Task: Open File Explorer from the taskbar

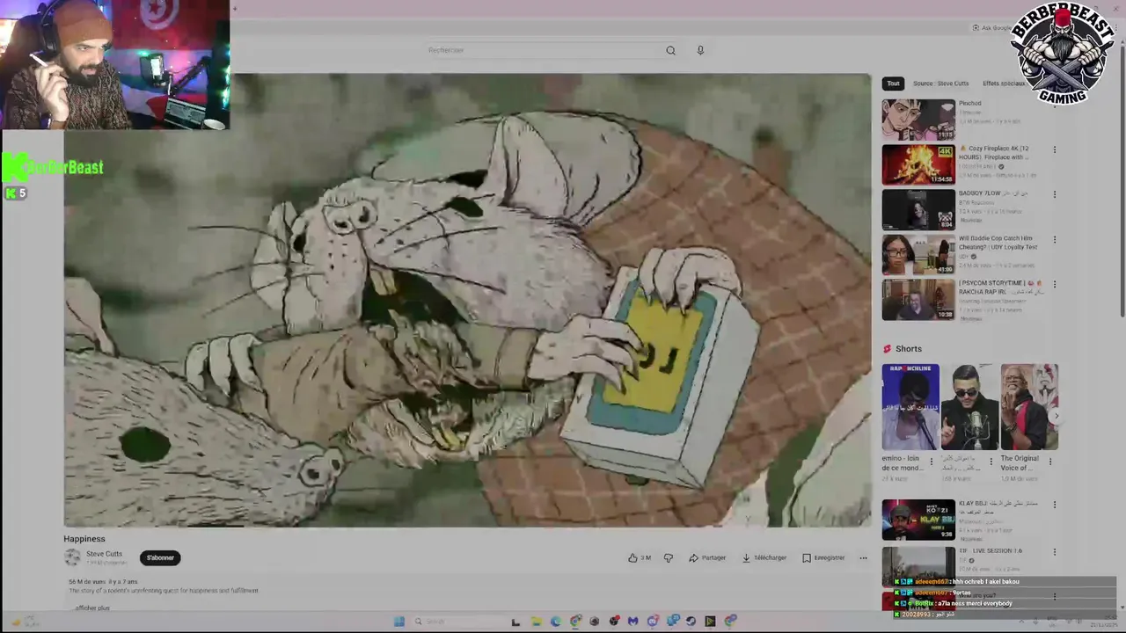Action: pos(536,622)
